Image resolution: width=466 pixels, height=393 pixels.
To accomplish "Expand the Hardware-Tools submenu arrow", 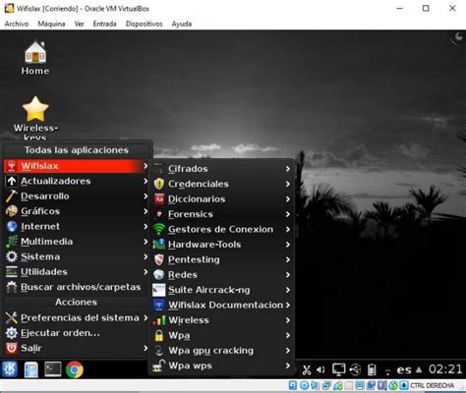I will 287,245.
